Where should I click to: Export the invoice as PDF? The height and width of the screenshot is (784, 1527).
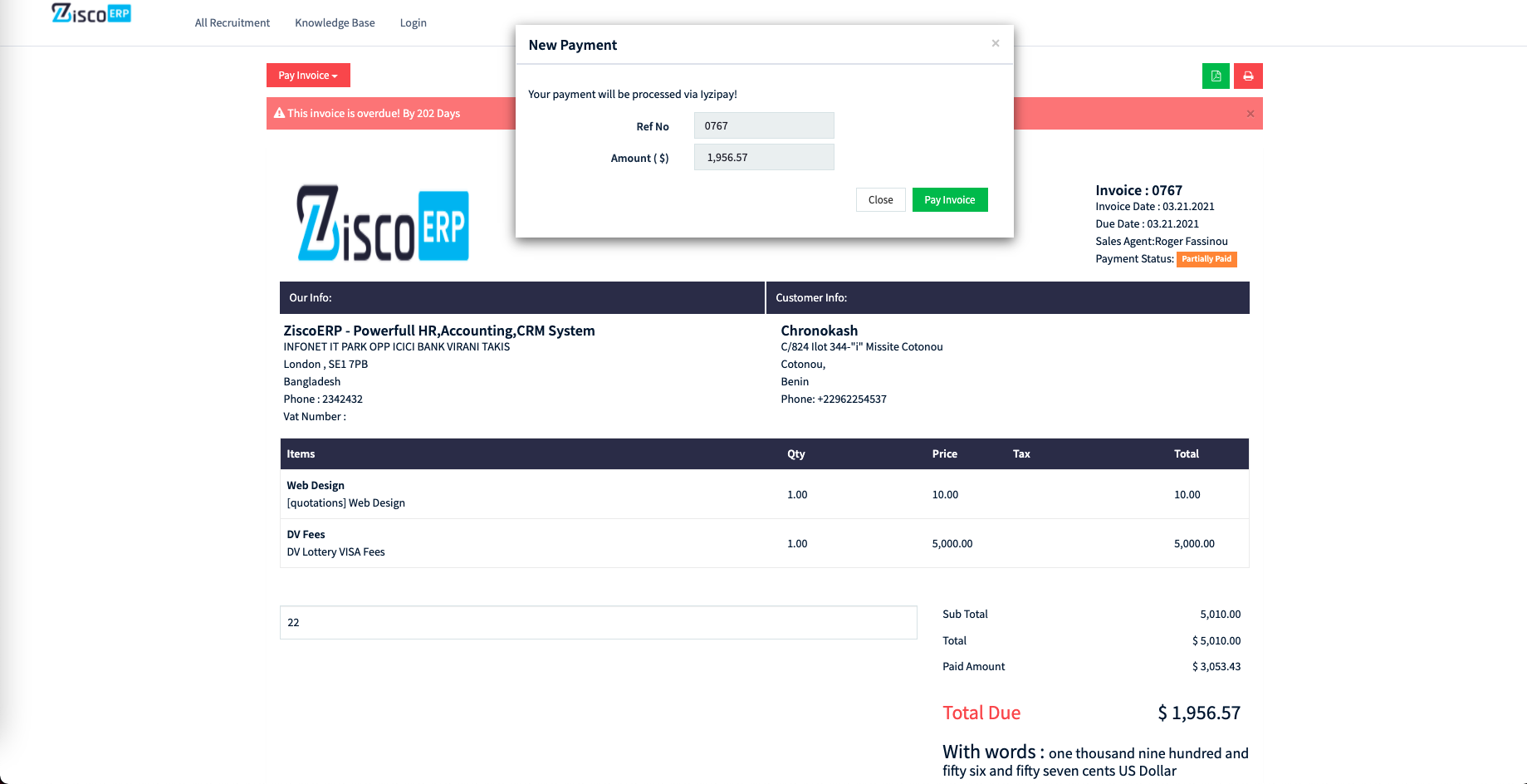1216,76
